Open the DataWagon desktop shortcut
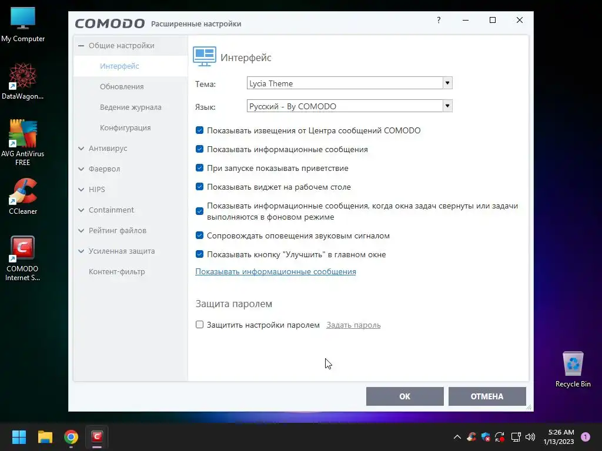 [x=23, y=81]
